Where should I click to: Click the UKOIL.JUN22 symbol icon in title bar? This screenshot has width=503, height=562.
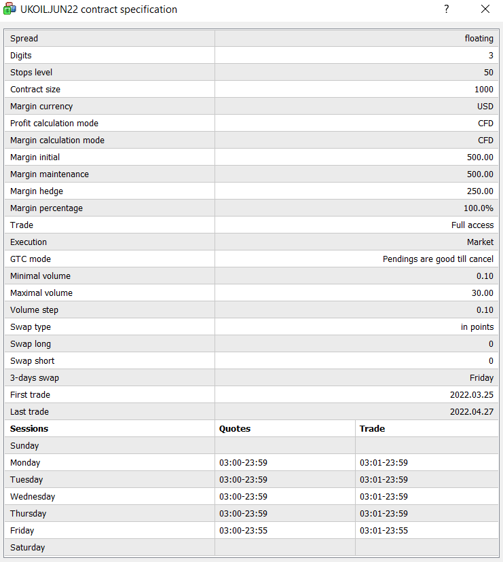click(10, 10)
